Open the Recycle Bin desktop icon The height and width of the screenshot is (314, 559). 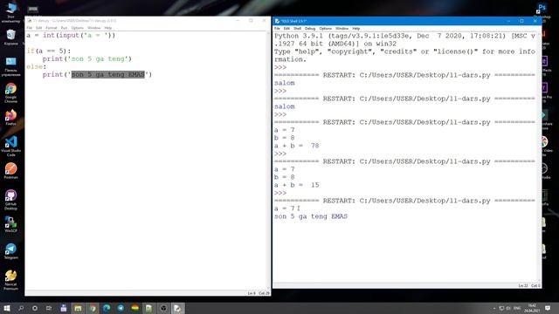(x=10, y=37)
